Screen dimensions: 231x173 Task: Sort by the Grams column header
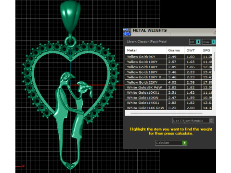tap(175, 50)
